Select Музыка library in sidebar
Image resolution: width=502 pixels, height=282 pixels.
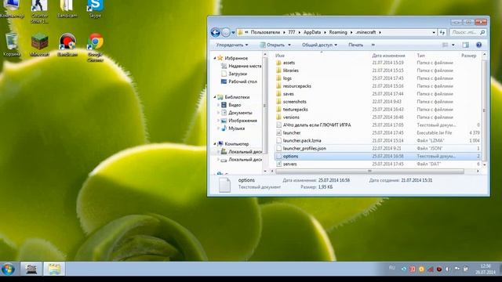[233, 128]
